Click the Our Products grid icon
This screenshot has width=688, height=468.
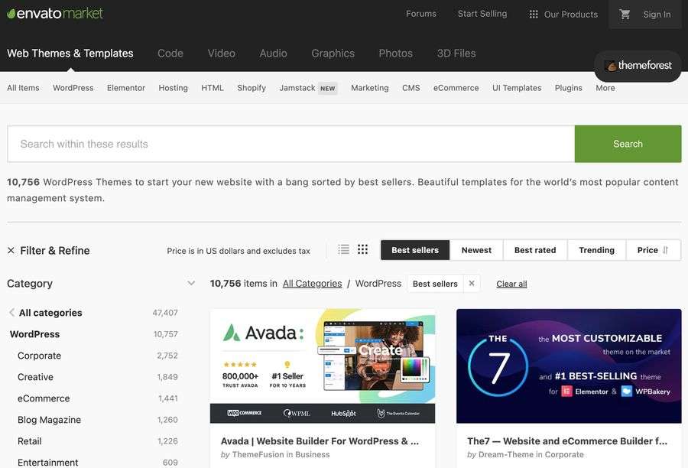pos(534,14)
